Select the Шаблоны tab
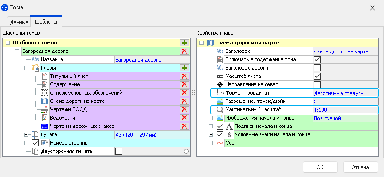The width and height of the screenshot is (384, 177). pos(46,22)
